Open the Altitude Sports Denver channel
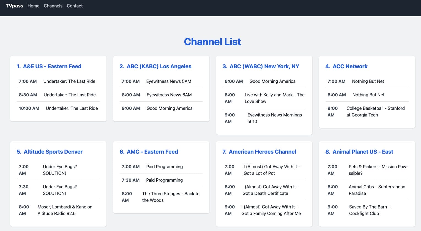The height and width of the screenshot is (231, 421). (50, 152)
